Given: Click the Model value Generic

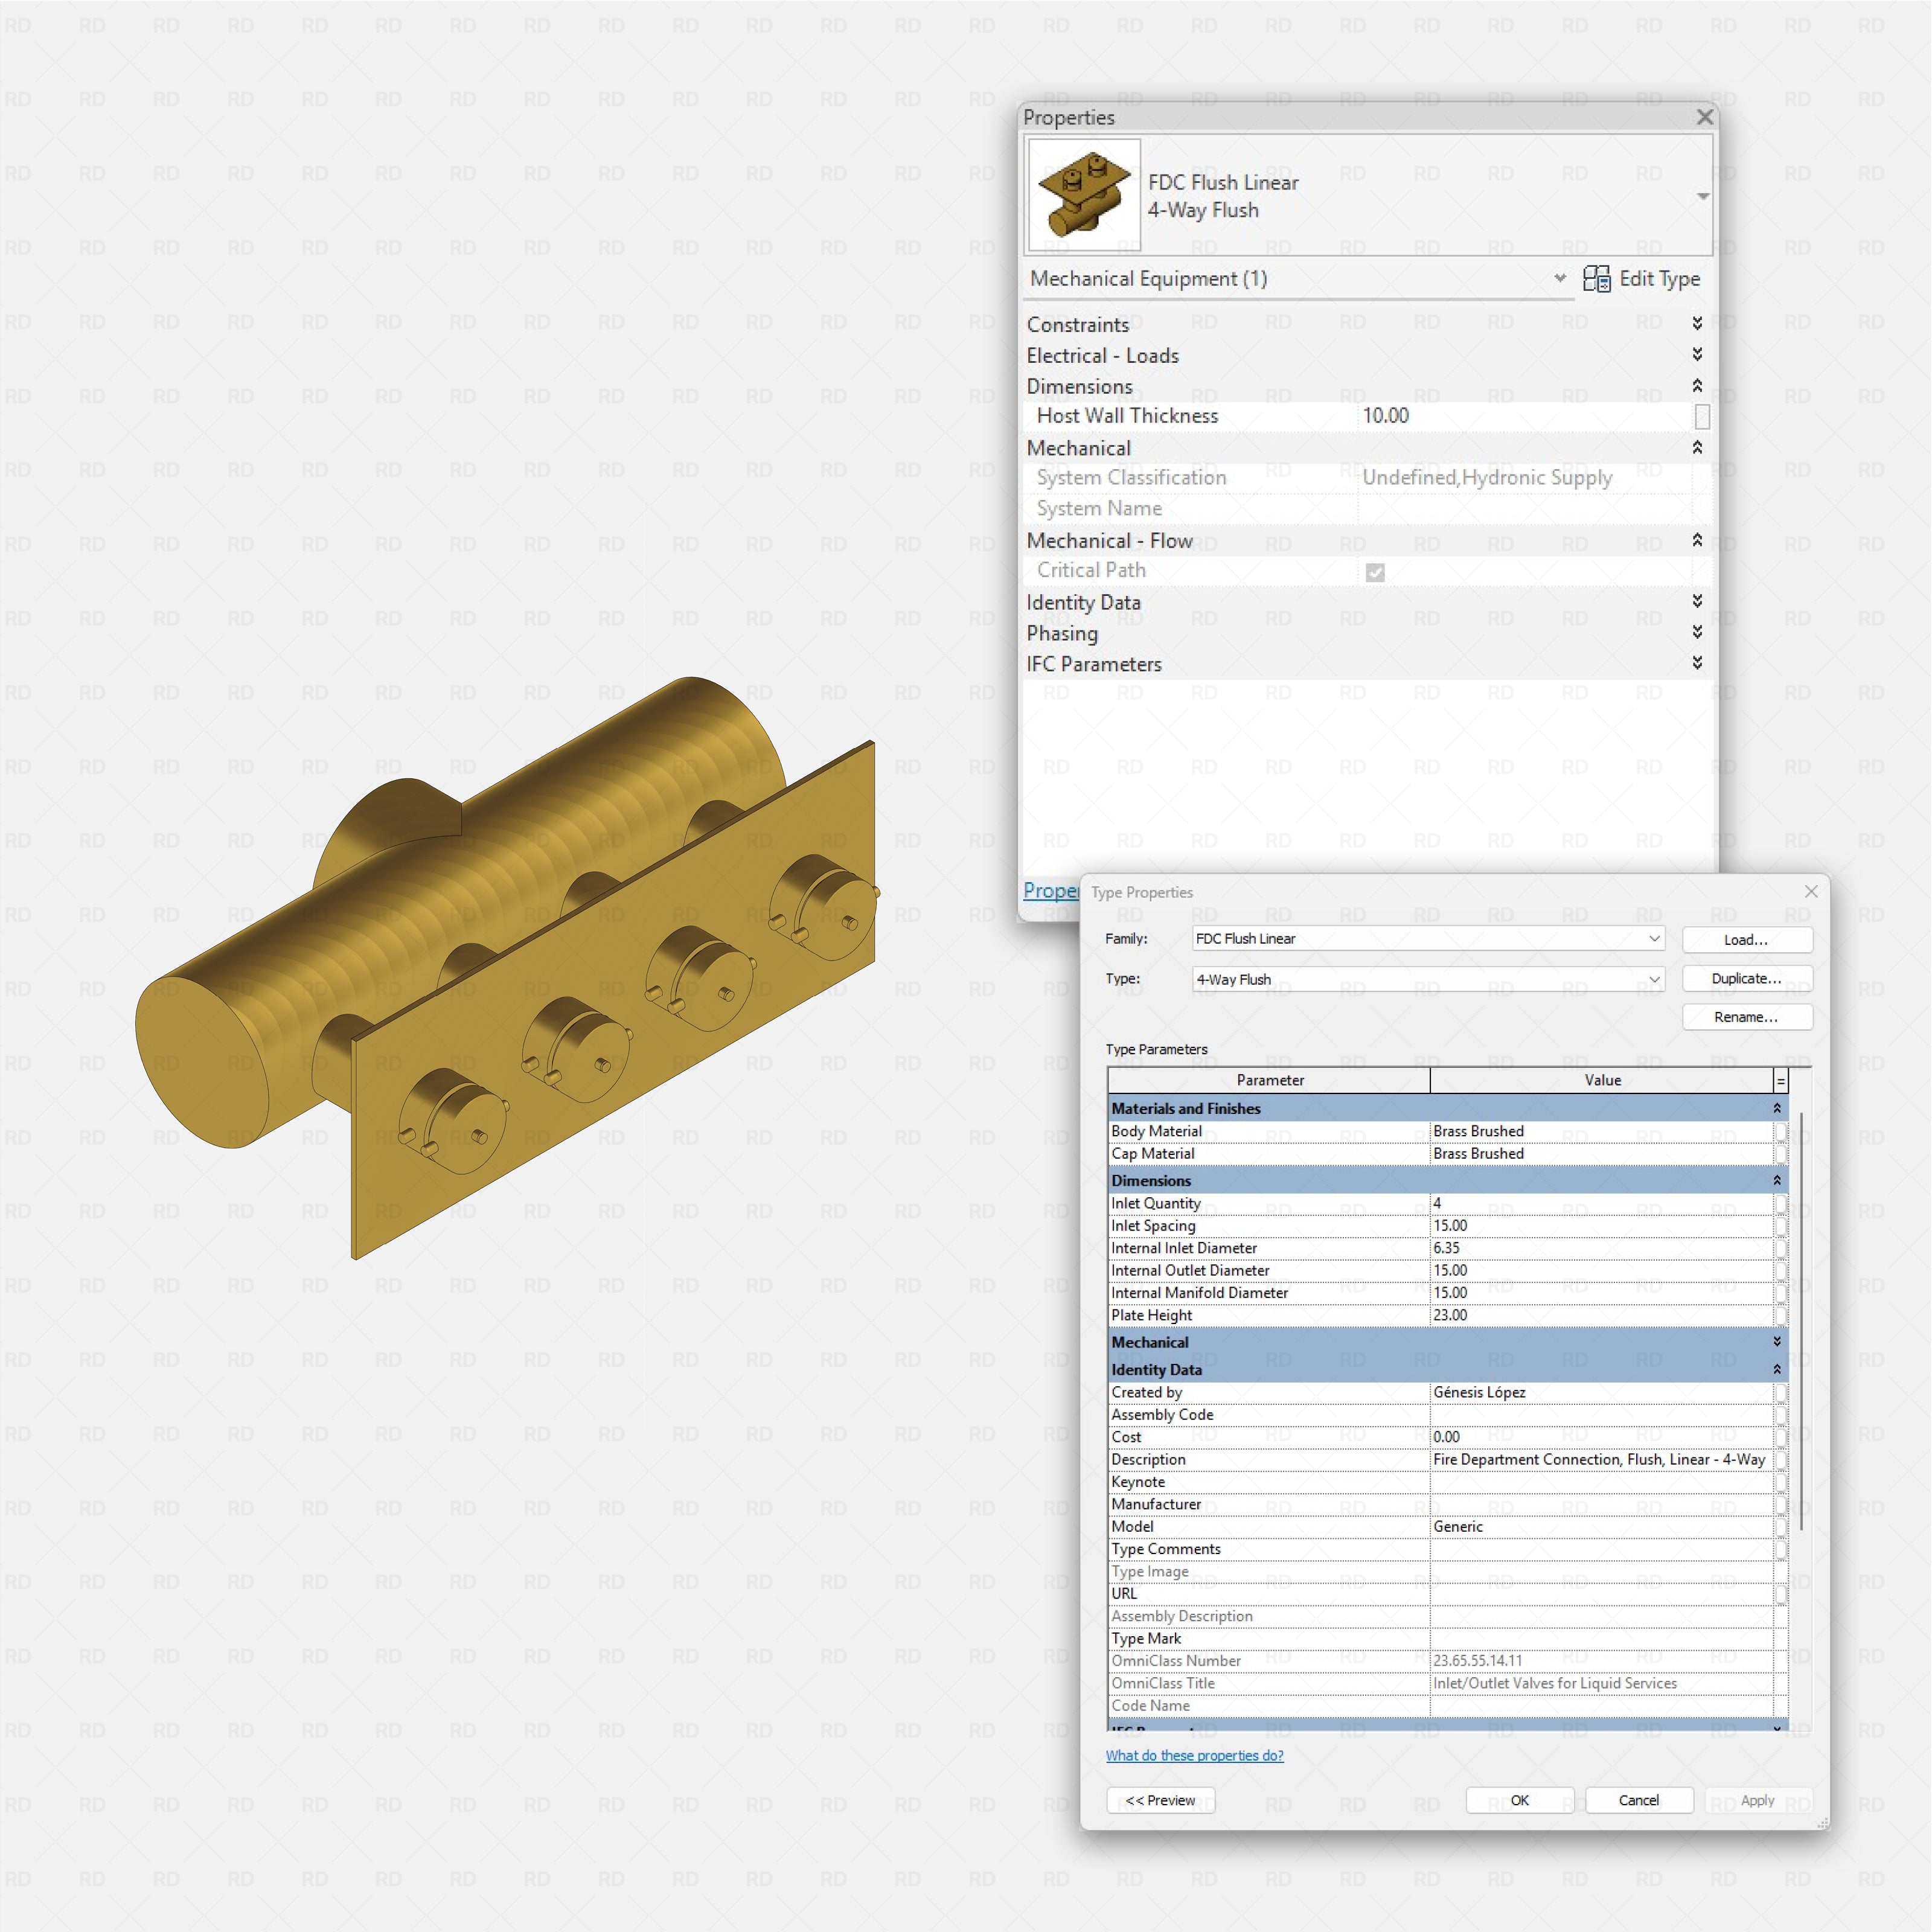Looking at the screenshot, I should point(1601,1526).
